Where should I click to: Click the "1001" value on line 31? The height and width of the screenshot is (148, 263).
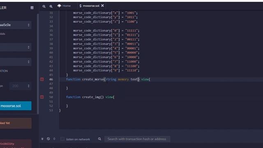tap(131, 13)
